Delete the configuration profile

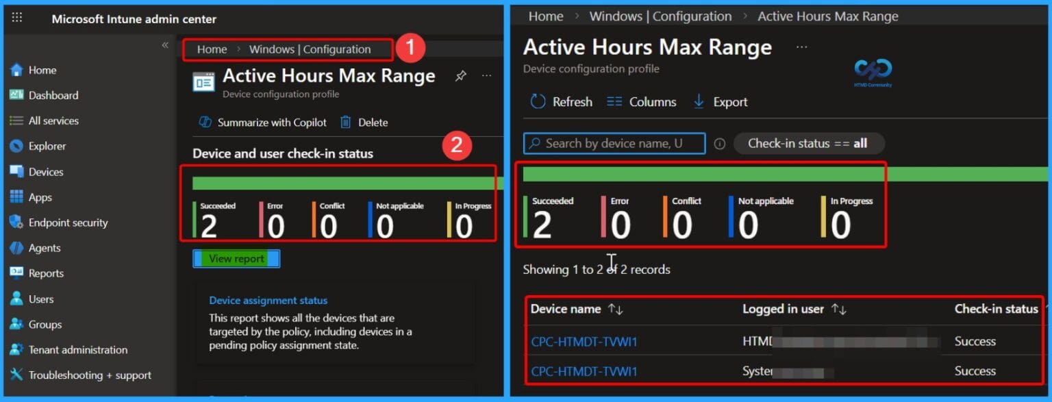[x=364, y=123]
